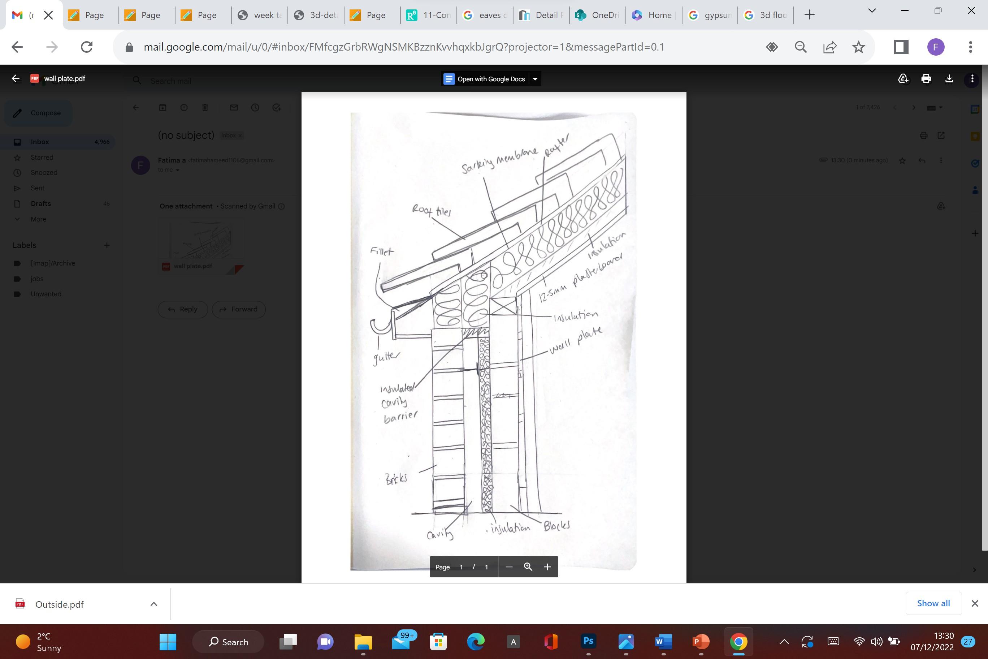Expand Outside.pdf download options chevron
988x659 pixels.
[154, 604]
